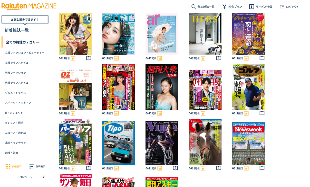310x187 pixels.
Task: Open the サンデー毎日 cover
Action: (x=75, y=181)
